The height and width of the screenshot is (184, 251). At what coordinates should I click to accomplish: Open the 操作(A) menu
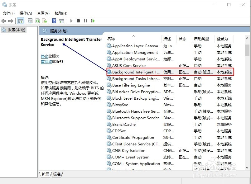[26, 13]
